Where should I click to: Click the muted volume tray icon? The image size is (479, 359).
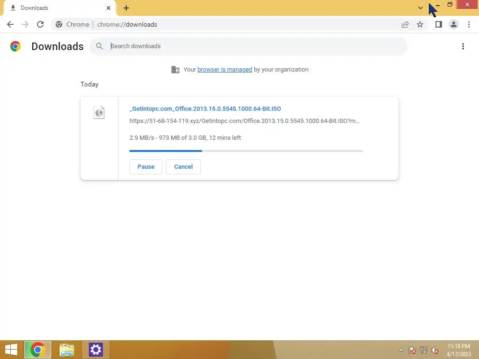coord(435,350)
